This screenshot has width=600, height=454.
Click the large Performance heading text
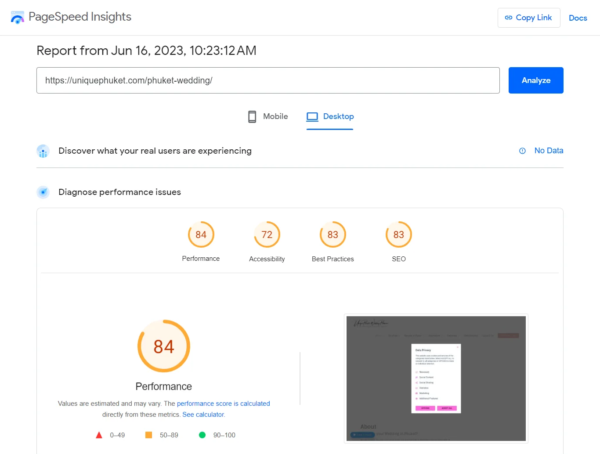point(164,386)
